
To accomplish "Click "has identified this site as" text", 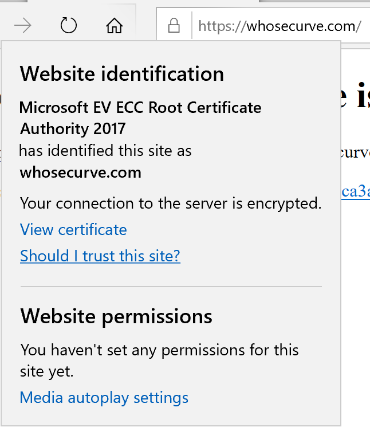I will point(105,151).
